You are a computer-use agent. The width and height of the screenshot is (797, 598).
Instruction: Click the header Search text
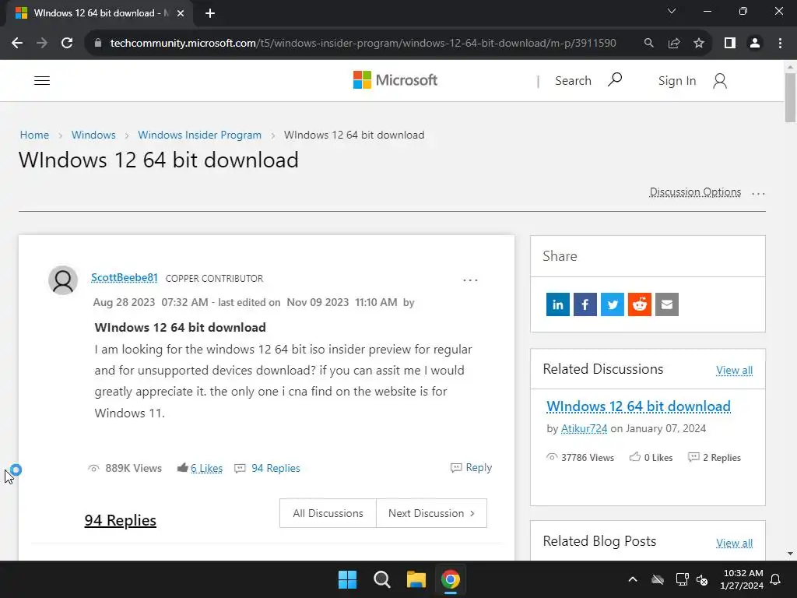pos(573,81)
